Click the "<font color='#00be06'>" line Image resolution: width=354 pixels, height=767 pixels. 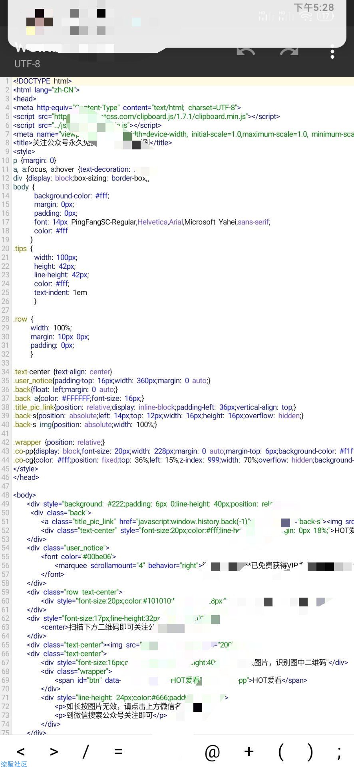tap(79, 556)
